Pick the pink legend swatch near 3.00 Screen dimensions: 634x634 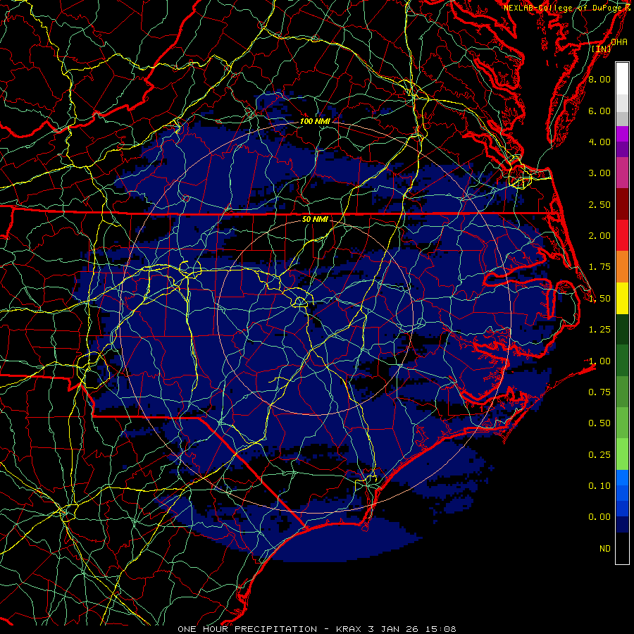click(x=622, y=173)
